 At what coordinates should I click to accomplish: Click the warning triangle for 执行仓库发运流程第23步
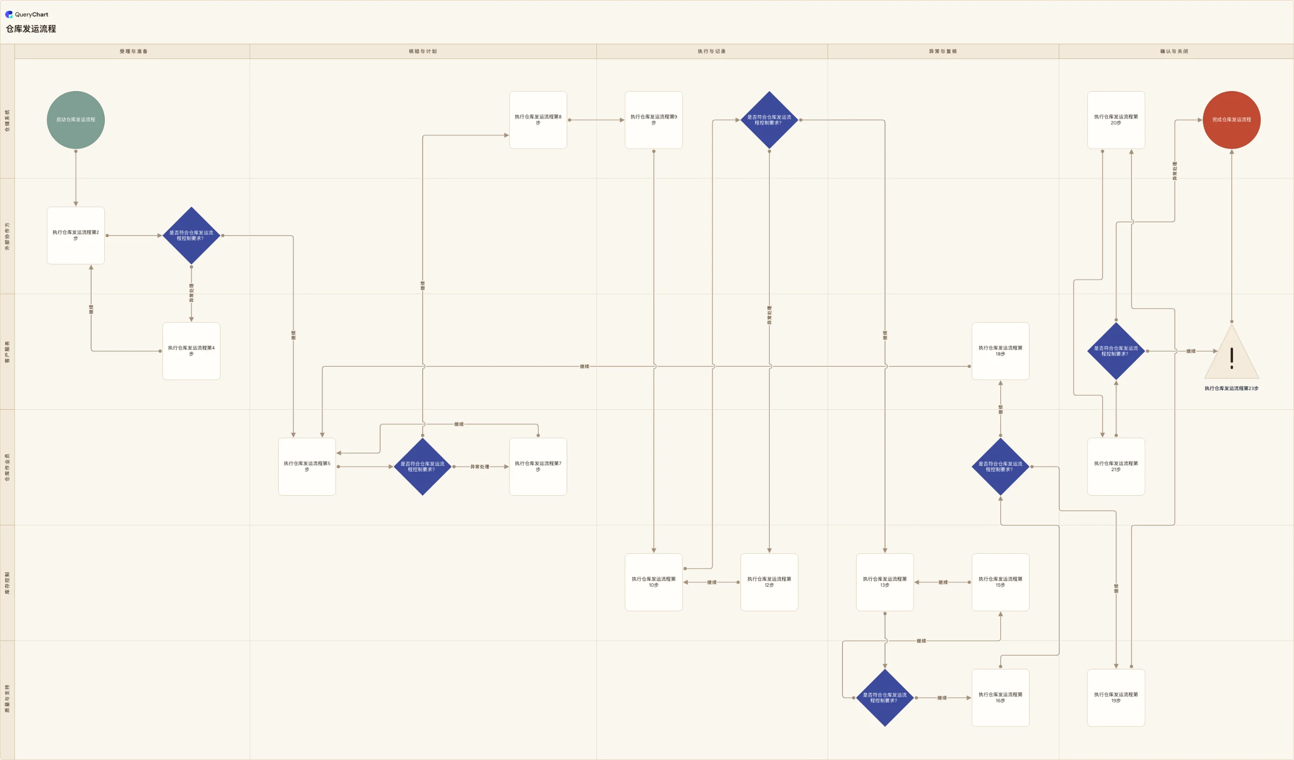pyautogui.click(x=1231, y=352)
